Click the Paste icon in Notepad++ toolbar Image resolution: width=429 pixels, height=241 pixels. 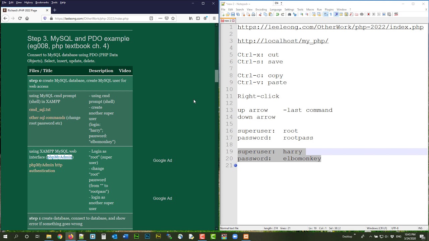click(x=270, y=14)
